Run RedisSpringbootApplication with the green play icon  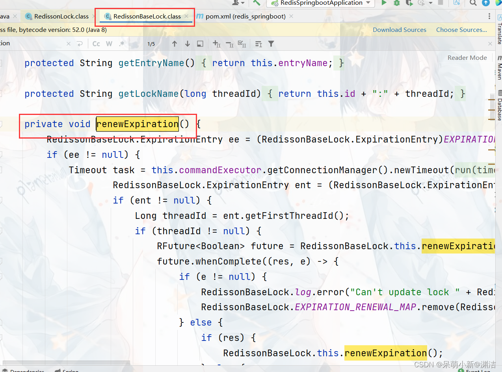pos(384,3)
